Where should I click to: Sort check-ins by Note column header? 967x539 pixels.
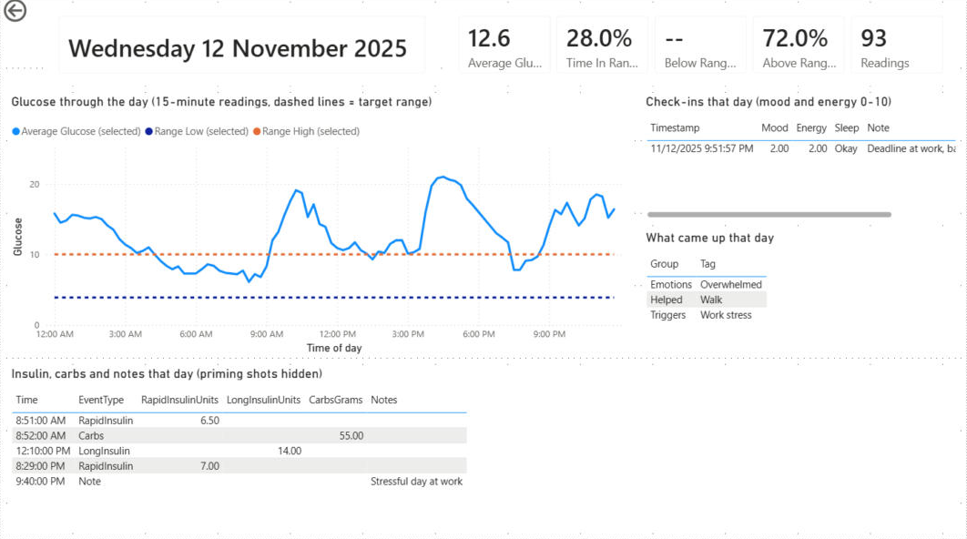point(878,127)
